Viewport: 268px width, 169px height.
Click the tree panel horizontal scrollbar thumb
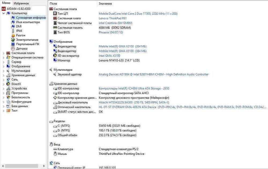pos(21,166)
